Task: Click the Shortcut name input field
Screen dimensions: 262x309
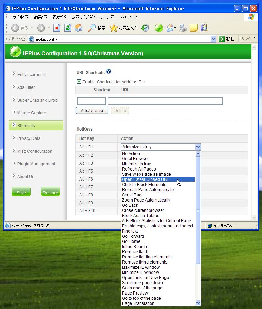Action: pyautogui.click(x=91, y=101)
